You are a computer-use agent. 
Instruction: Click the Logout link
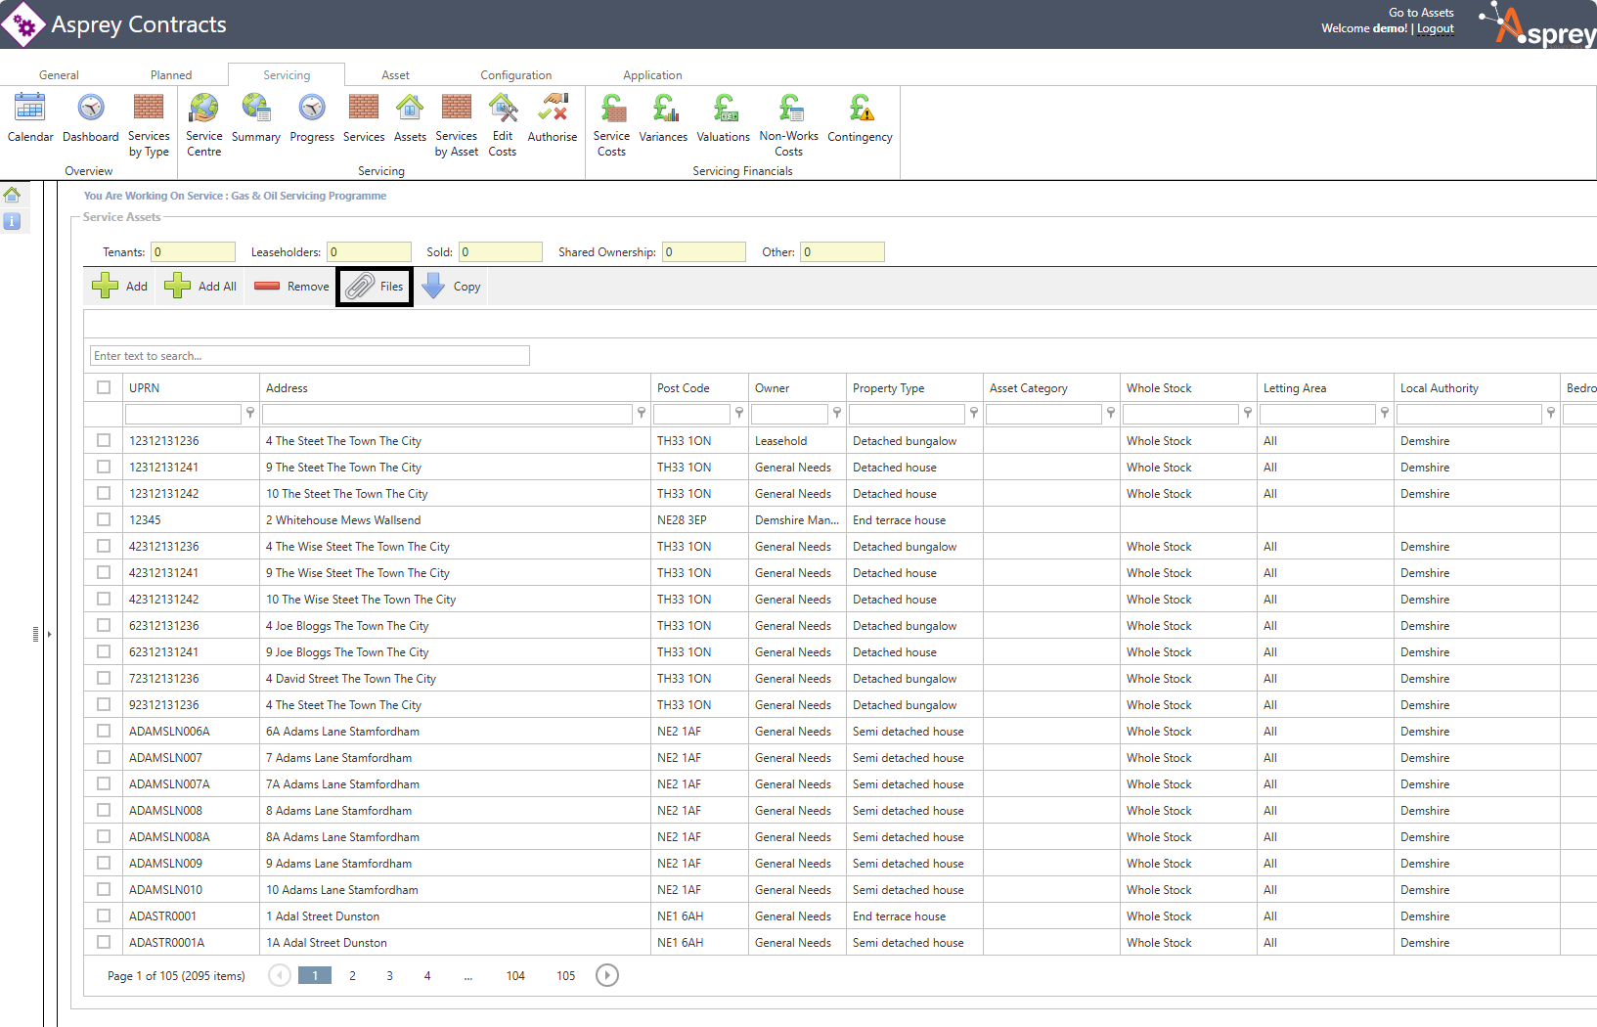(1436, 28)
